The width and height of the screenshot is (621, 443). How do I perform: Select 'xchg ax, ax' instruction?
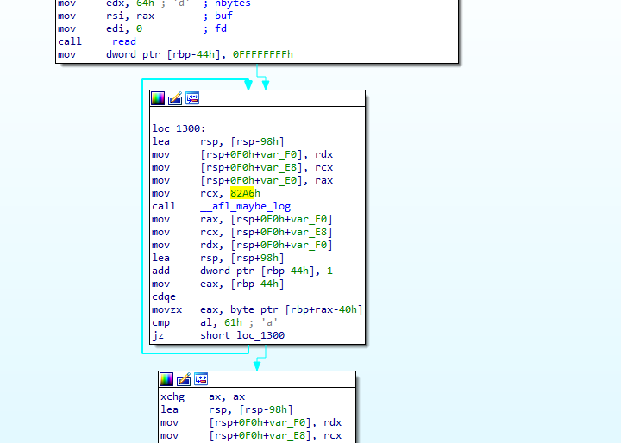point(203,396)
